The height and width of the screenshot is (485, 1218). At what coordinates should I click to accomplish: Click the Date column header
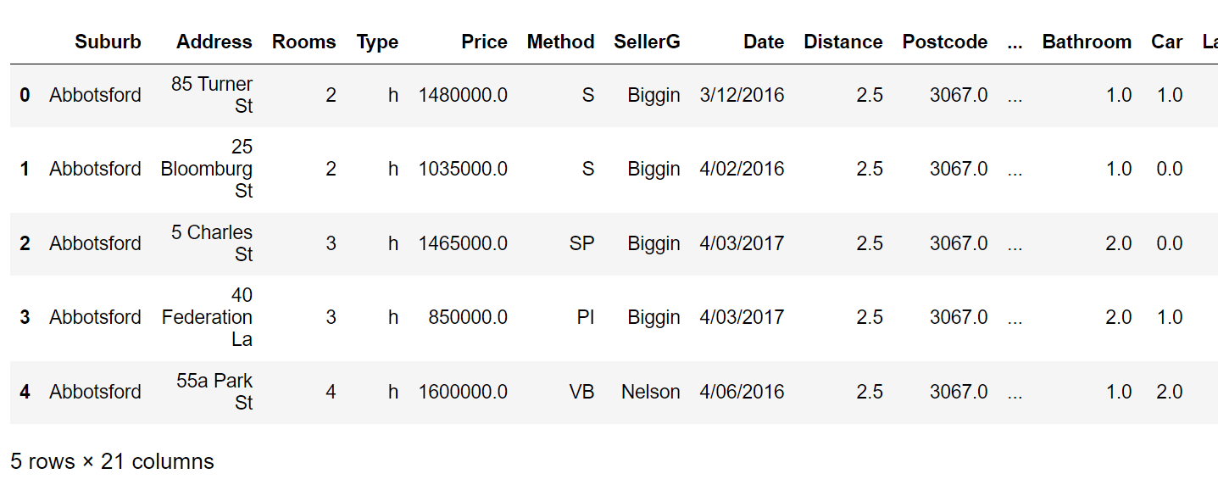click(764, 42)
